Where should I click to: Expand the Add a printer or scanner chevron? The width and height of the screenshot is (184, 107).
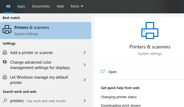click(85, 52)
